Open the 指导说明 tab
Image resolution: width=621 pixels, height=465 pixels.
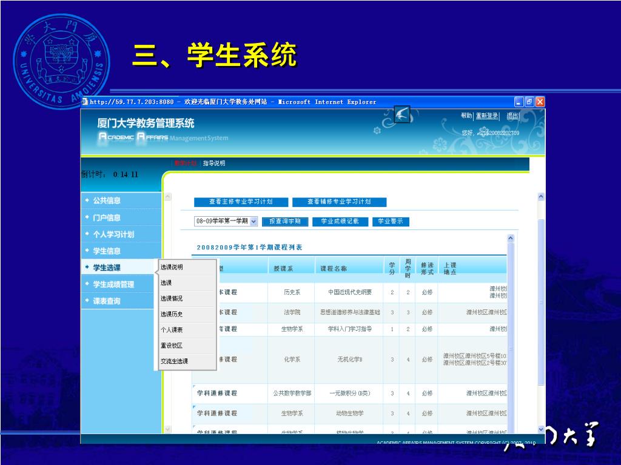coord(214,163)
